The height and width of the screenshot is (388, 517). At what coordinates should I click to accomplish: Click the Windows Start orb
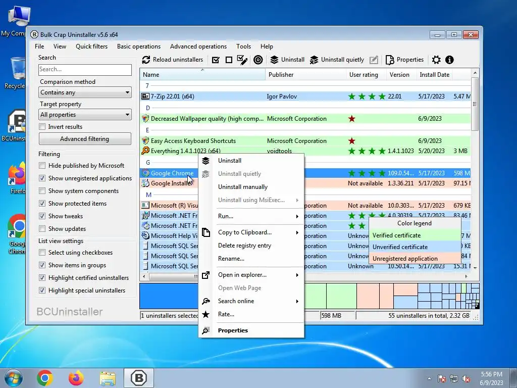click(x=13, y=378)
